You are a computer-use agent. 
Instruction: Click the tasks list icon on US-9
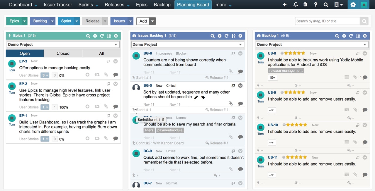point(347,109)
